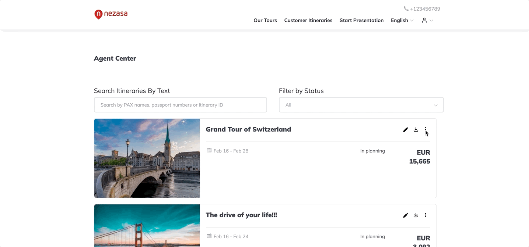Open the Grand Tour of Switzerland title

click(248, 129)
